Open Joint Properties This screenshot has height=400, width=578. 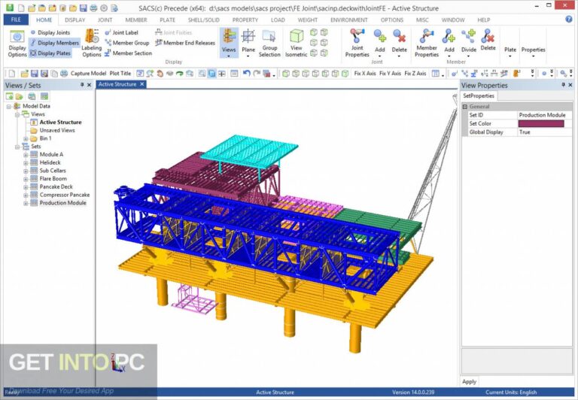[x=357, y=44]
